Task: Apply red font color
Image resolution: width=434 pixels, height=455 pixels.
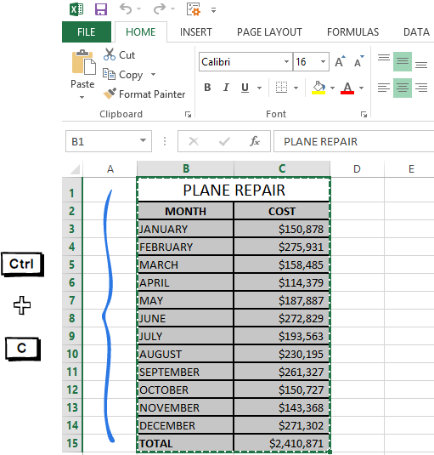Action: tap(347, 88)
